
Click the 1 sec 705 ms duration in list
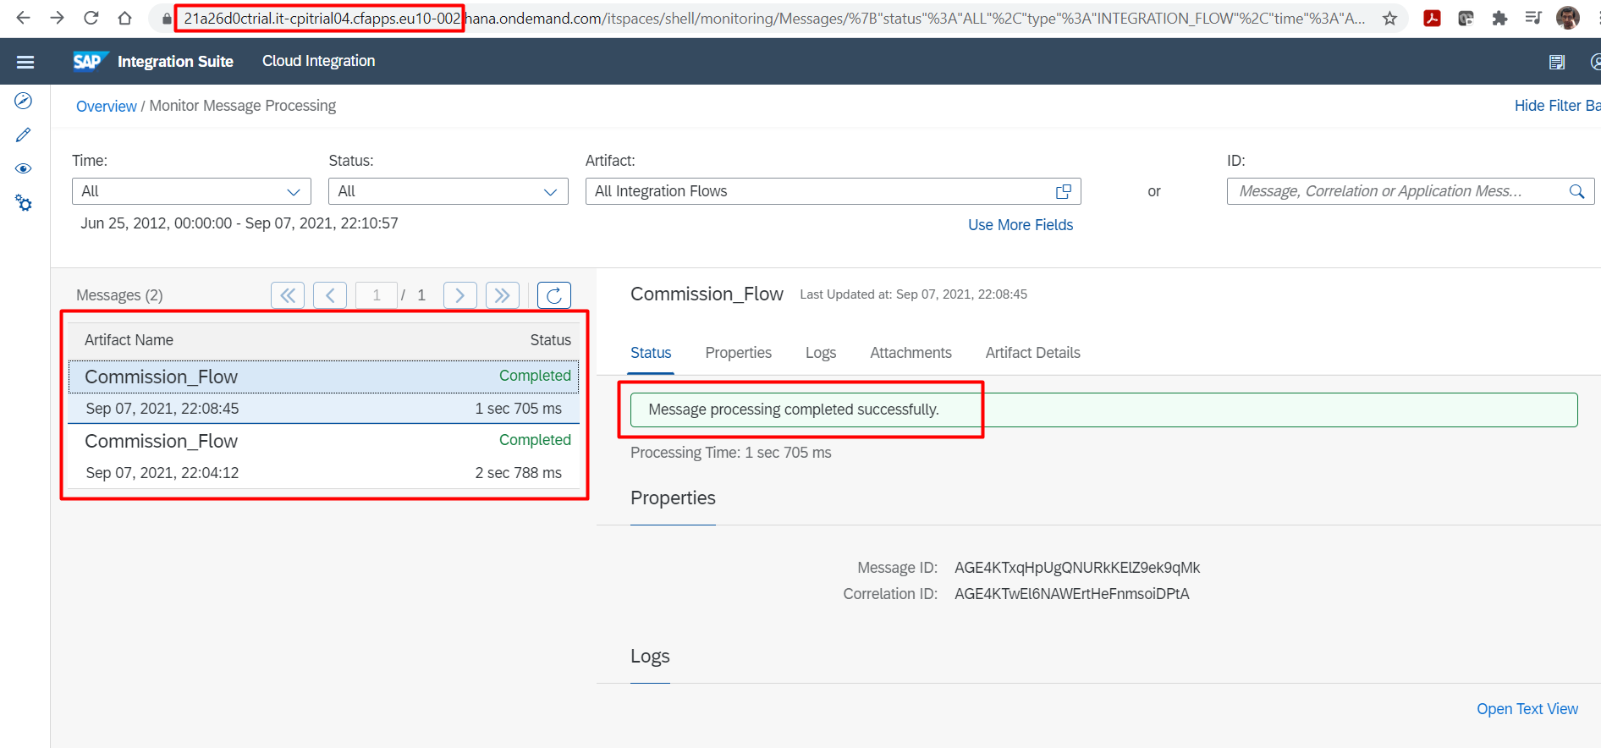coord(518,409)
